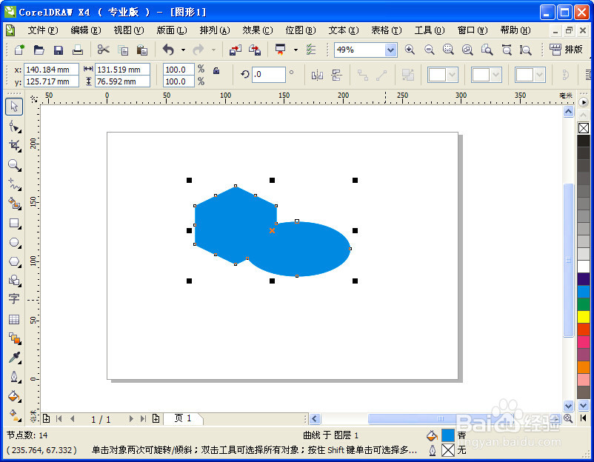Create a new document
594x462 pixels.
click(19, 50)
